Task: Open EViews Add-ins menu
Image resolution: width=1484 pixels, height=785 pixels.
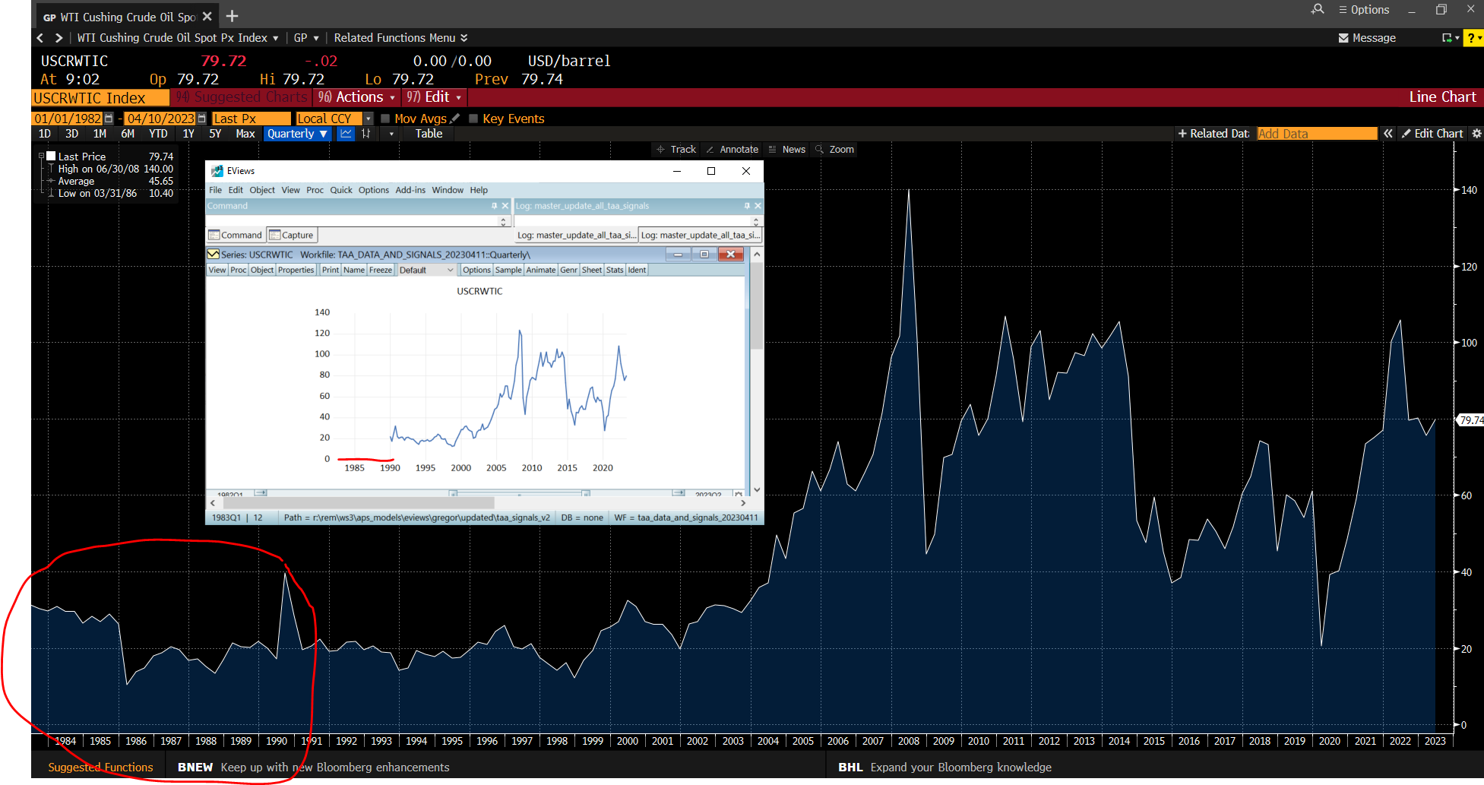Action: (410, 190)
